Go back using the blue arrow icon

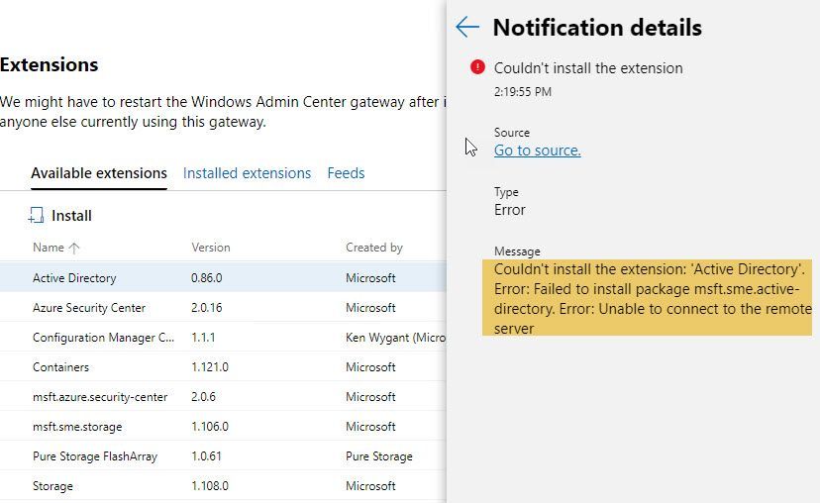[x=467, y=27]
